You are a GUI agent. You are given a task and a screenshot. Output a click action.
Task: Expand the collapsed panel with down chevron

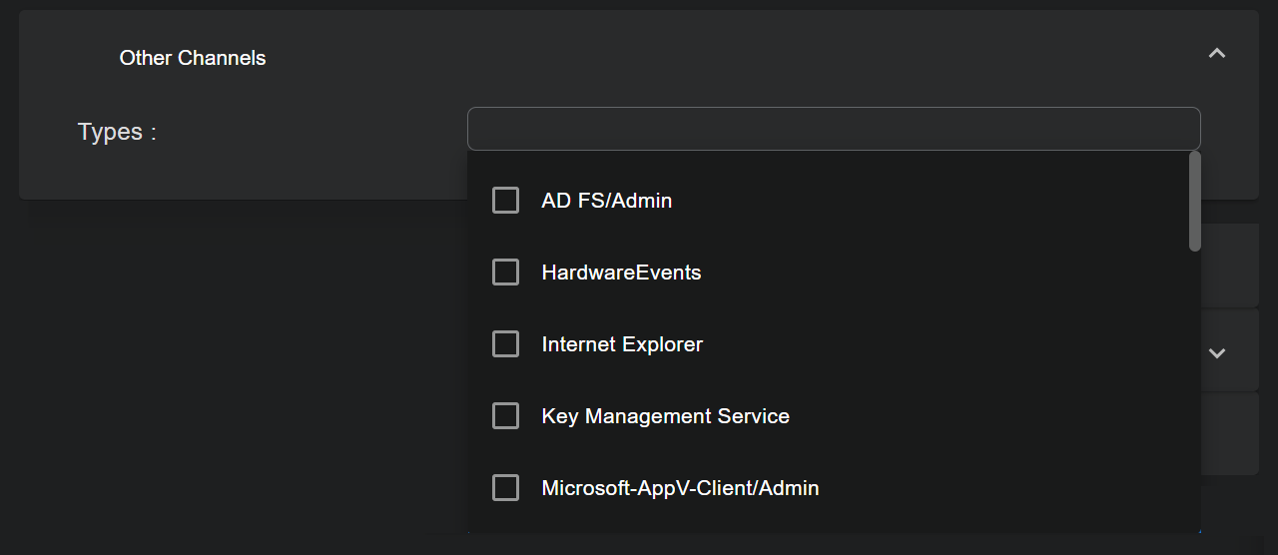click(1216, 353)
